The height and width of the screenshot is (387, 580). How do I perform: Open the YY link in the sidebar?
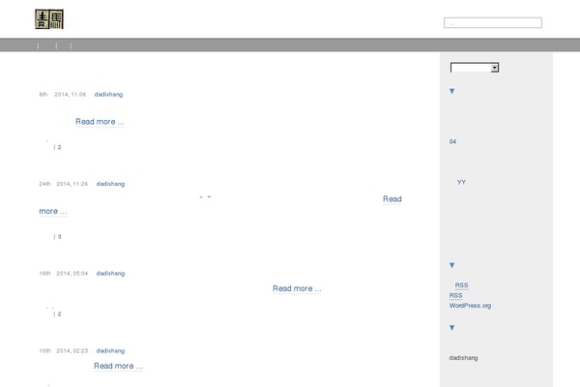click(x=461, y=182)
